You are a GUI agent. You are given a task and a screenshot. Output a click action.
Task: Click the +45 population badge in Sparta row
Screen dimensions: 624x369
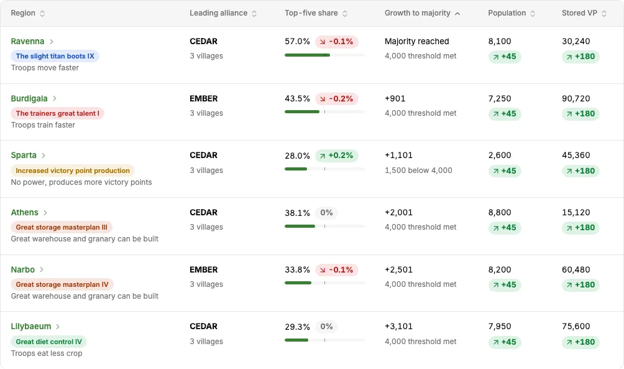(x=505, y=171)
